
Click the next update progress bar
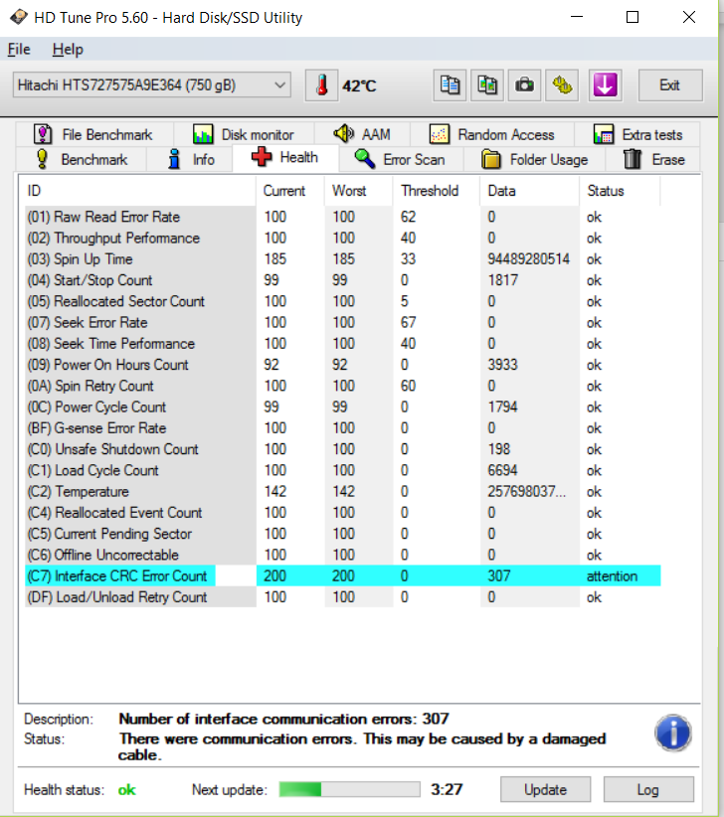tap(349, 789)
